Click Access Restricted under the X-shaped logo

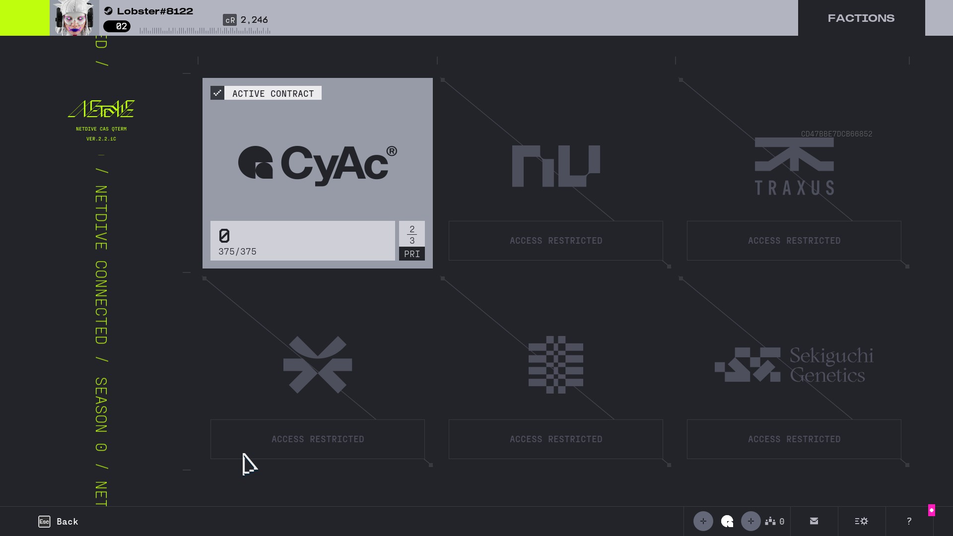coord(318,439)
